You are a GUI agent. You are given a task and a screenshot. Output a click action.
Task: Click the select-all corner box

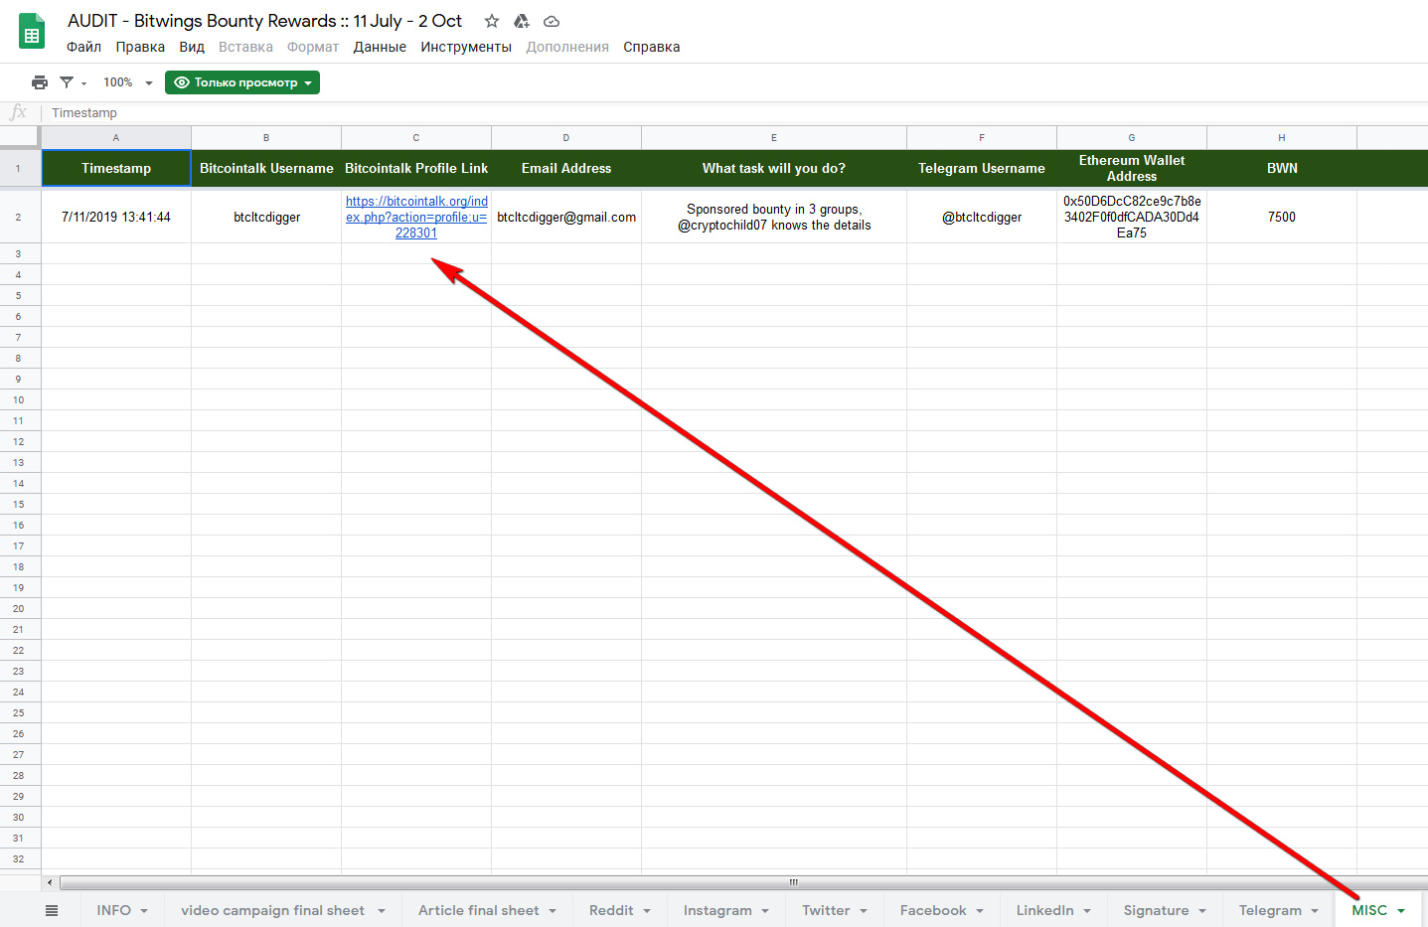click(x=19, y=137)
